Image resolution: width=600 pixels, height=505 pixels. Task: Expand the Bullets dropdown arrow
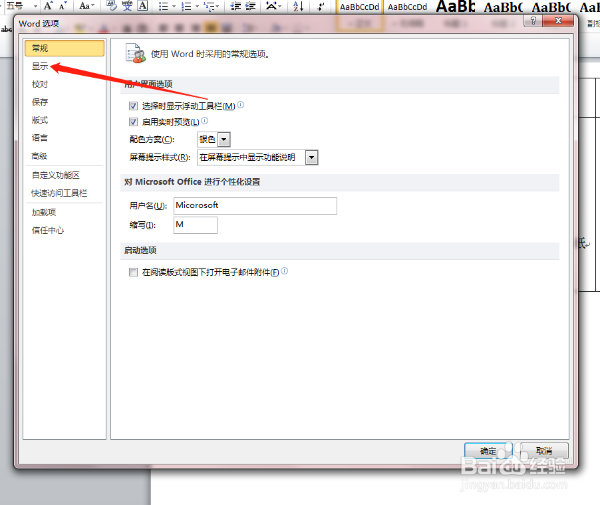[x=174, y=6]
